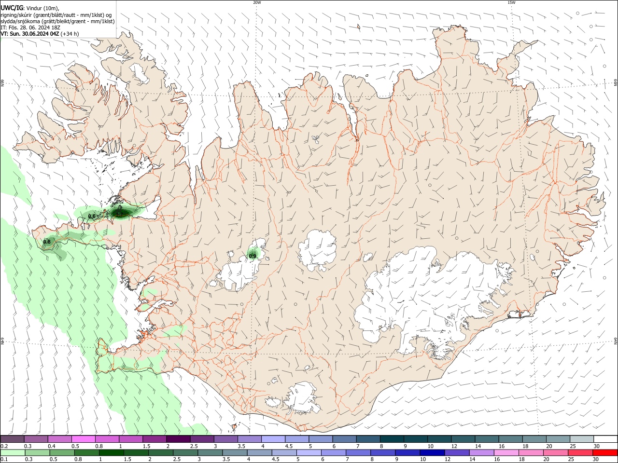Pick the darkest purple 2 mm snow swatch
Screen dimensions: 618x463
point(178,439)
